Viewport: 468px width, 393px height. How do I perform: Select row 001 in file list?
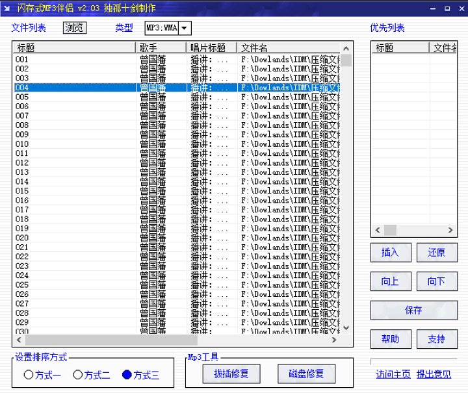click(x=177, y=59)
